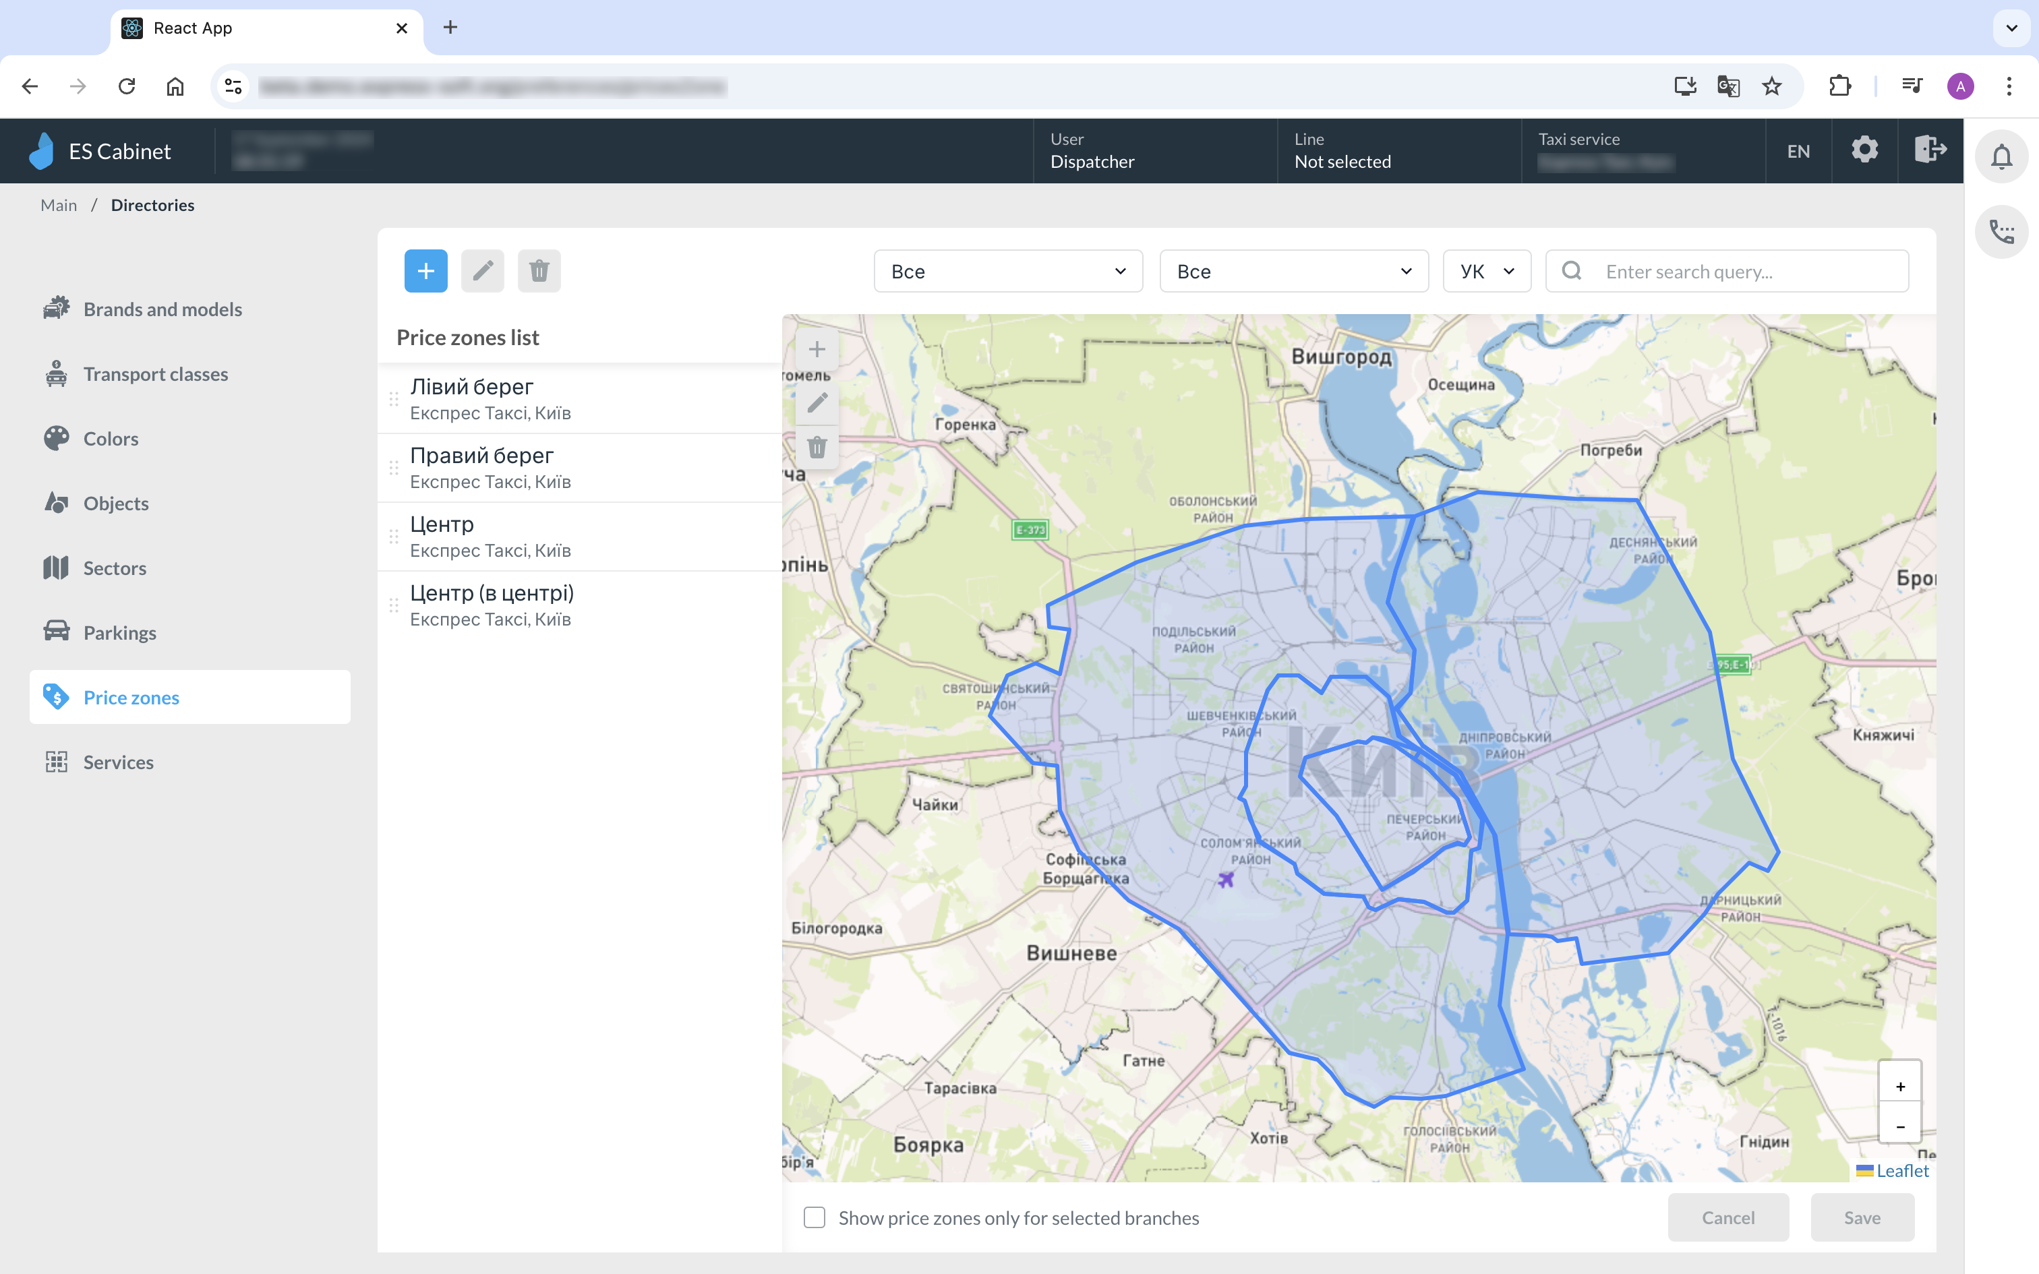This screenshot has width=2039, height=1274.
Task: Open Colors directory
Action: [x=189, y=438]
